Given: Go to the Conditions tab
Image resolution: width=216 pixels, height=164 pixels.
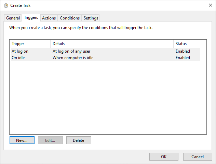Looking at the screenshot, I should point(70,18).
